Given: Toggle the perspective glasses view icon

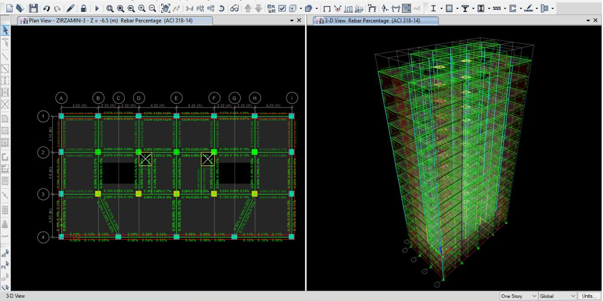Looking at the screenshot, I should pos(234,8).
